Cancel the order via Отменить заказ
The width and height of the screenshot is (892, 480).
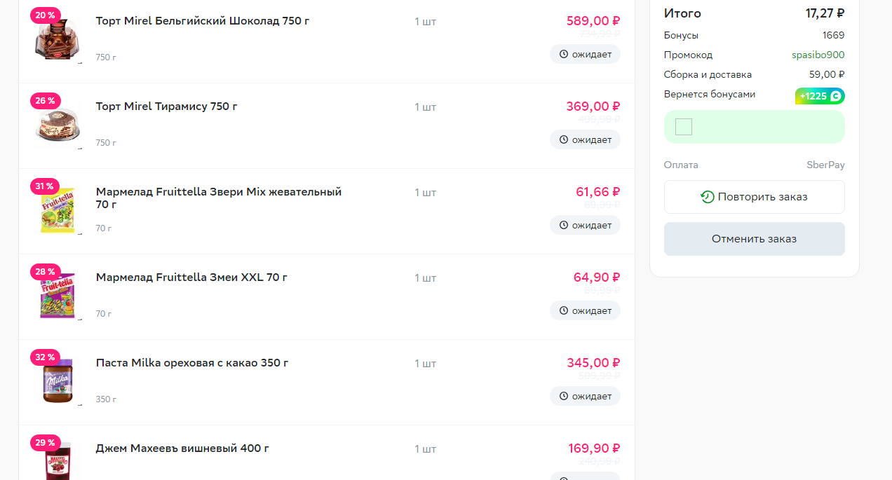click(754, 239)
